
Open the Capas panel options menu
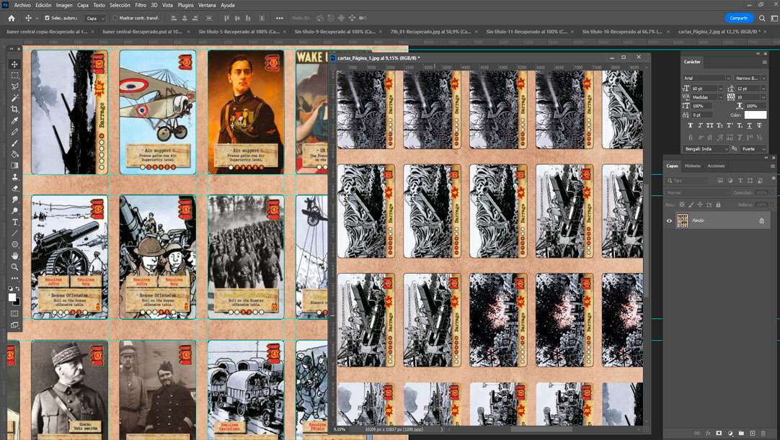773,166
